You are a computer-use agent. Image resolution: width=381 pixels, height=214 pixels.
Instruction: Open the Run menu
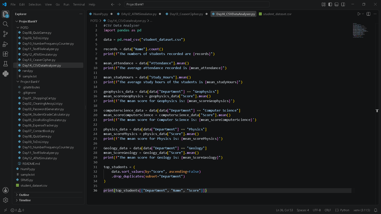coord(66,4)
